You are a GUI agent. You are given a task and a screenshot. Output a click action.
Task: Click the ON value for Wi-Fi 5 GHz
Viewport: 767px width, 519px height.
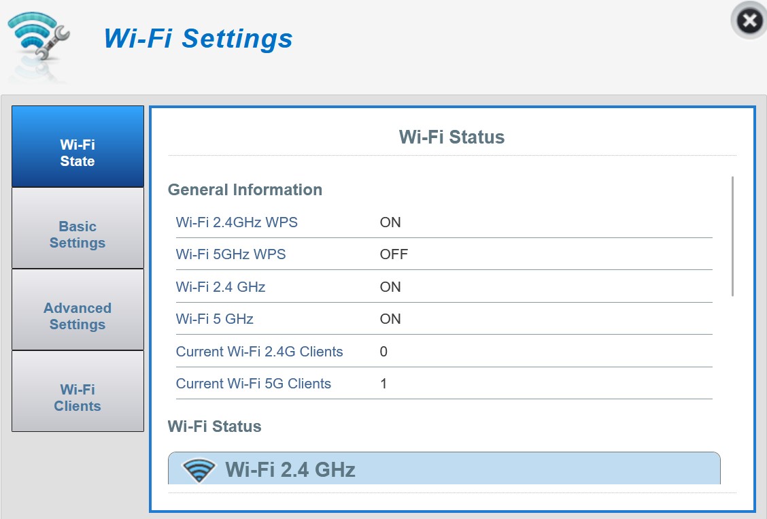point(390,319)
